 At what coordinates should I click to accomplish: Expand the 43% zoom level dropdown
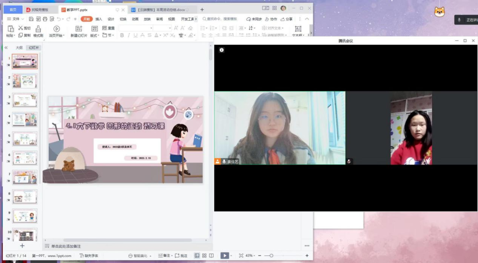tap(251, 255)
